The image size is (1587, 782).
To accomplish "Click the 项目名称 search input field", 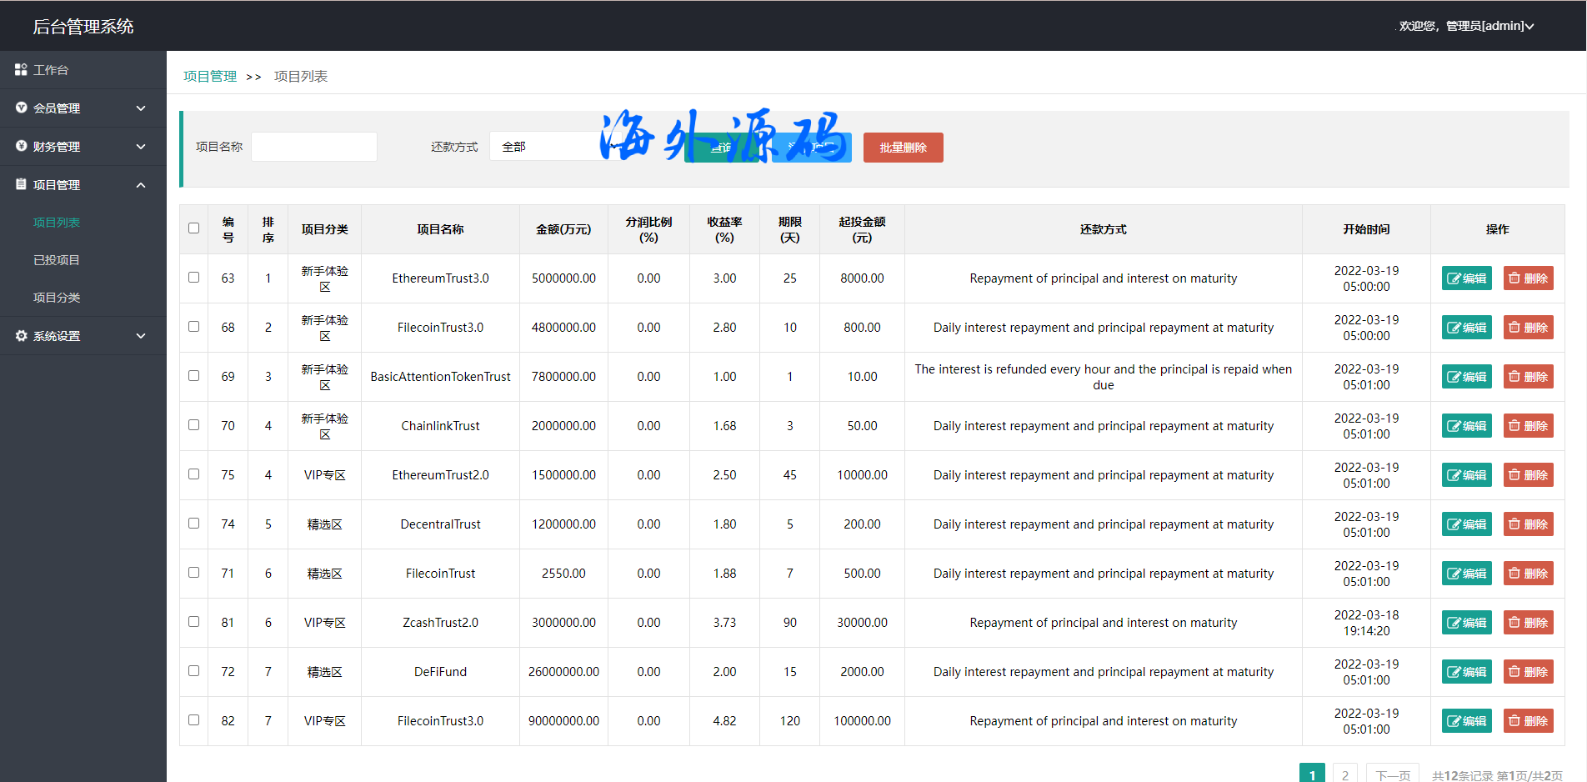I will (x=314, y=147).
